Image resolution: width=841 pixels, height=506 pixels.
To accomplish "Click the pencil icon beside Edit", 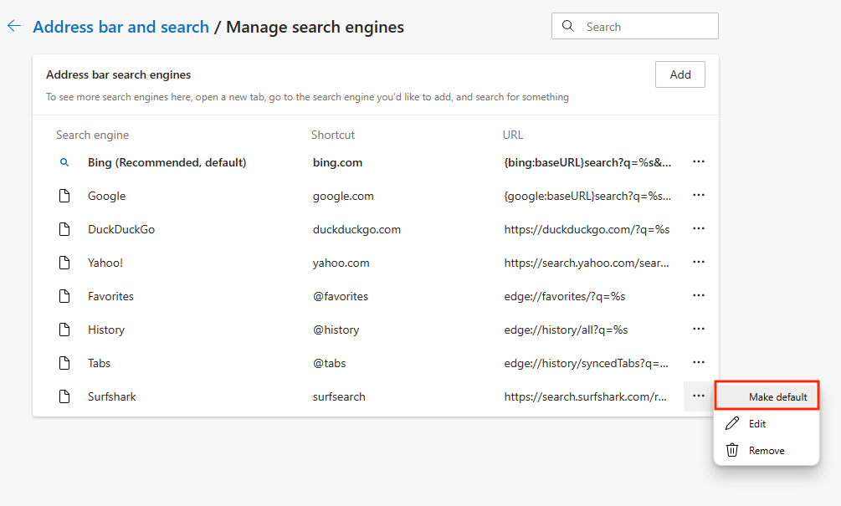I will pos(732,423).
